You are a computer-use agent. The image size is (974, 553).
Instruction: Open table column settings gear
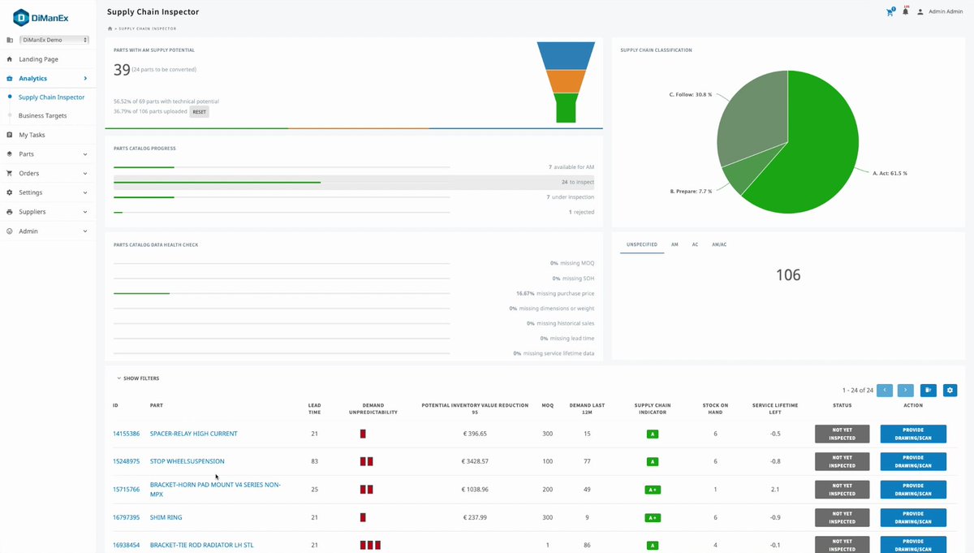point(950,390)
